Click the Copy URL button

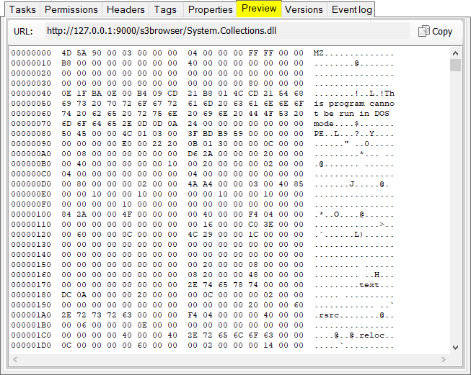[x=435, y=31]
